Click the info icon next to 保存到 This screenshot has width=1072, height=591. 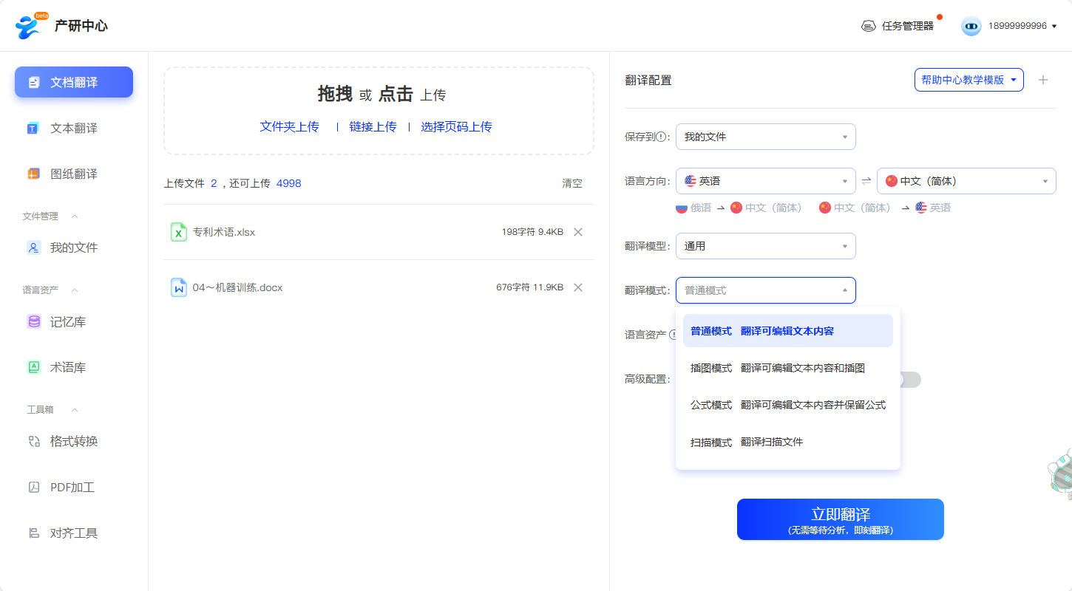coord(662,137)
